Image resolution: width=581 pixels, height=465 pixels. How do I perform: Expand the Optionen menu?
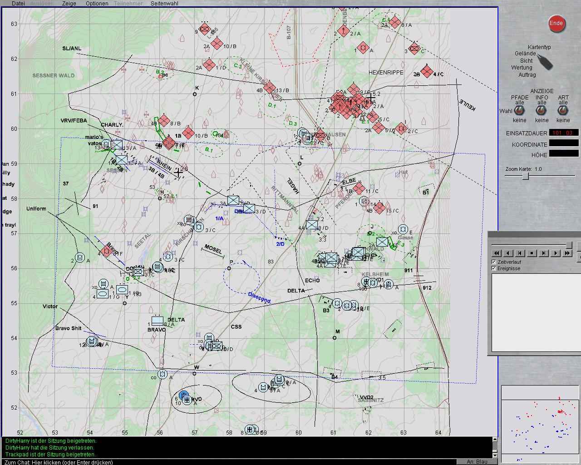tap(97, 3)
